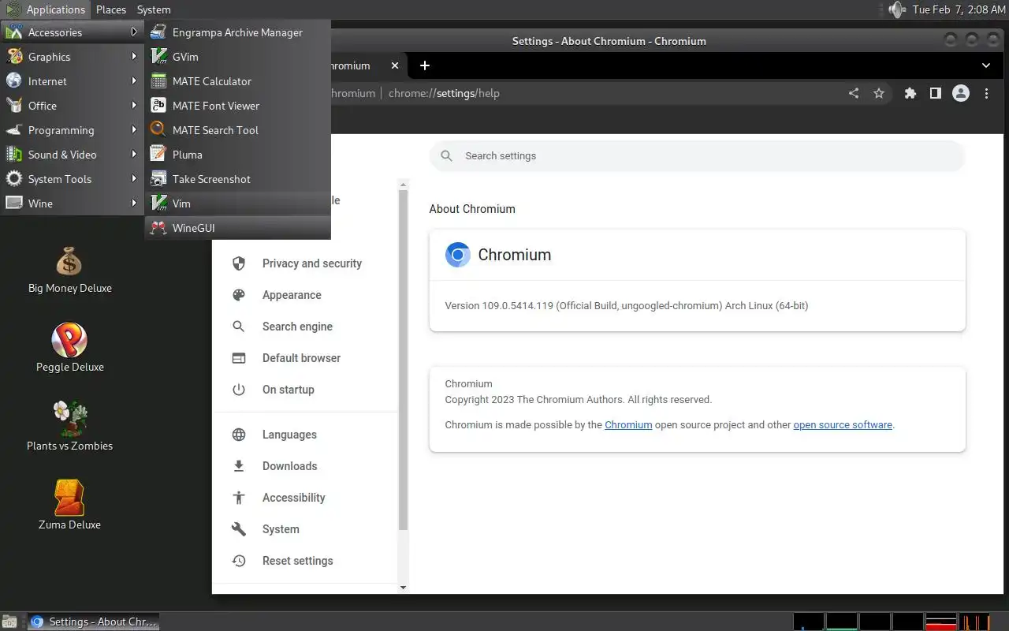Select the highlighted Accessories category
1009x631 pixels.
[x=72, y=32]
